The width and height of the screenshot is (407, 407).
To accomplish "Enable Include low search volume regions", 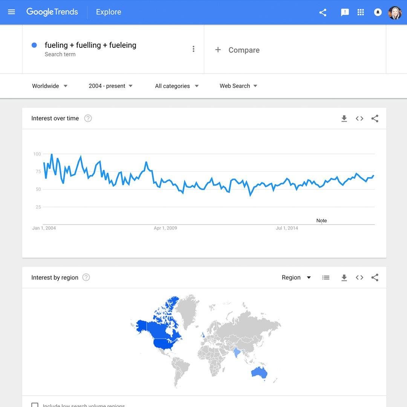I will [x=35, y=405].
